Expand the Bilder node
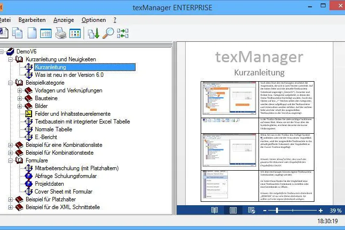The height and width of the screenshot is (230, 345). [19, 106]
